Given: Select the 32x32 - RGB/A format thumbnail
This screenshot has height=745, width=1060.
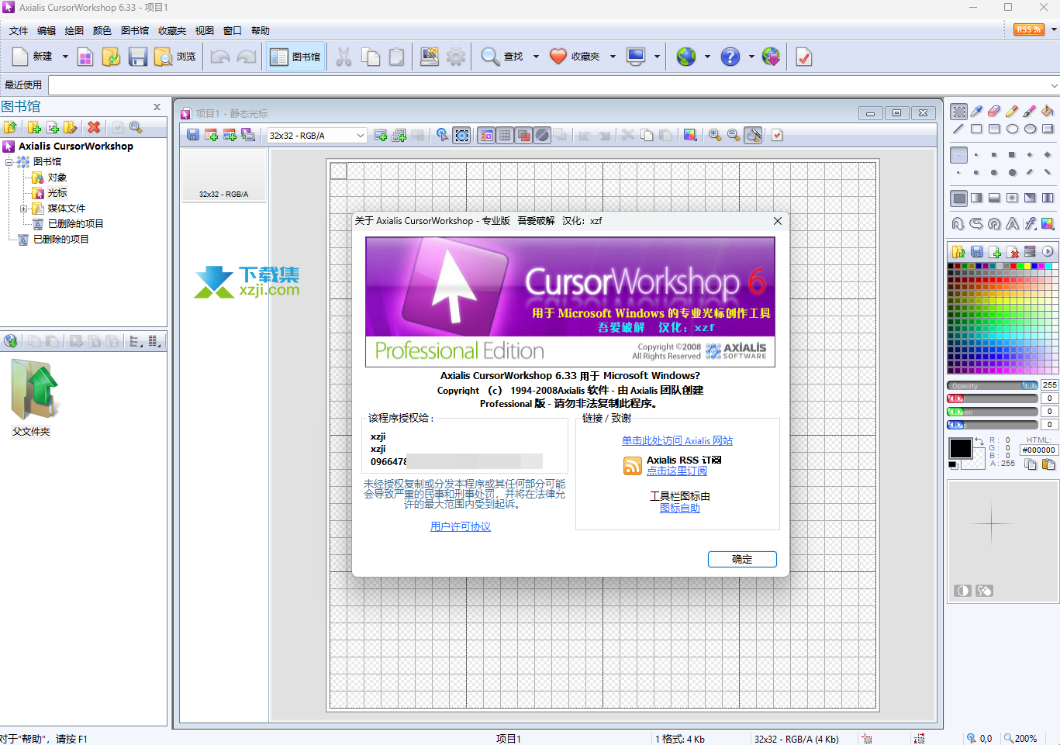Looking at the screenshot, I should tap(224, 176).
